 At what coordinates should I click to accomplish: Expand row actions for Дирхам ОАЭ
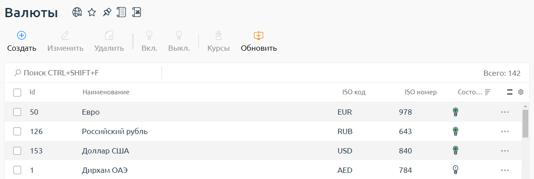505,170
